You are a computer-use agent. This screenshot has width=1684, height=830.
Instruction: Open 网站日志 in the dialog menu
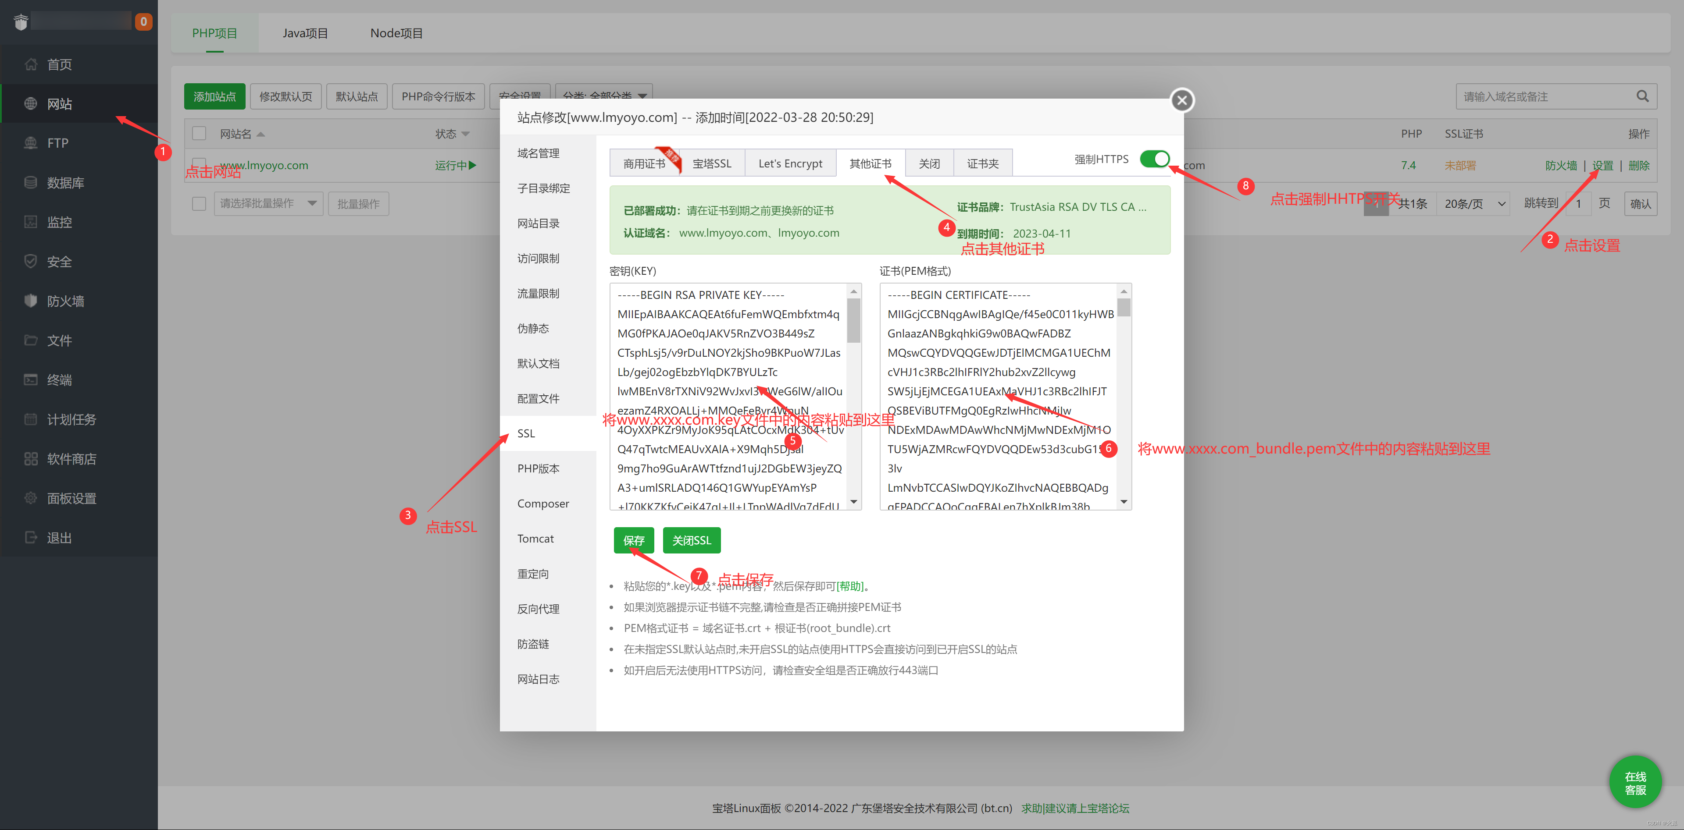(x=548, y=678)
